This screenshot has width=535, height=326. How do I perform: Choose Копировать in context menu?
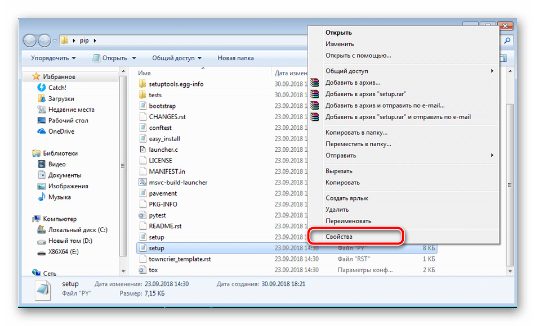pos(342,183)
